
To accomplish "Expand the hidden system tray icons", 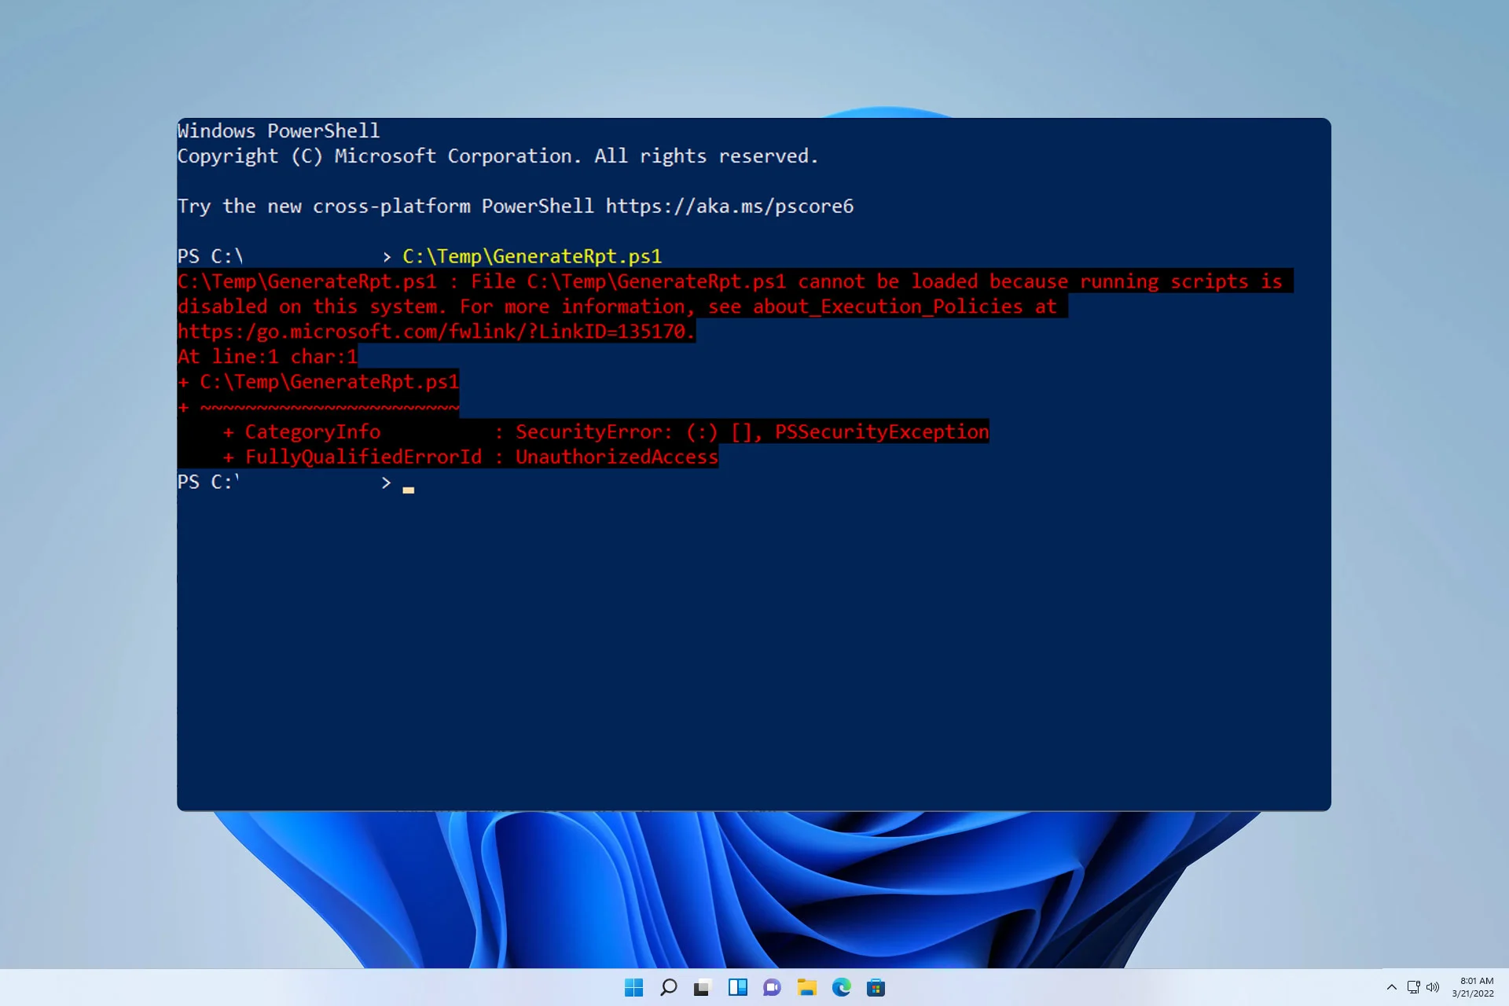I will pyautogui.click(x=1391, y=987).
